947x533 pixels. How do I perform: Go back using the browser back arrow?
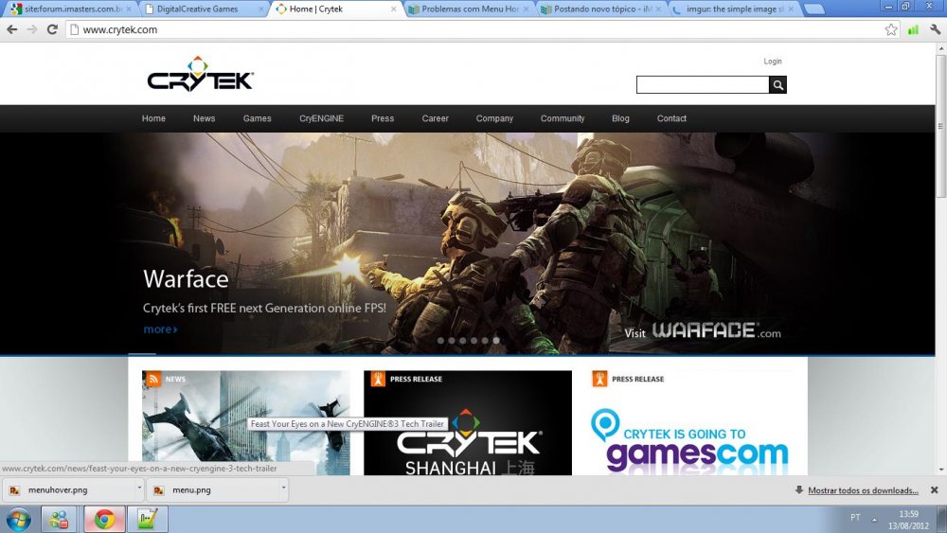(x=11, y=29)
